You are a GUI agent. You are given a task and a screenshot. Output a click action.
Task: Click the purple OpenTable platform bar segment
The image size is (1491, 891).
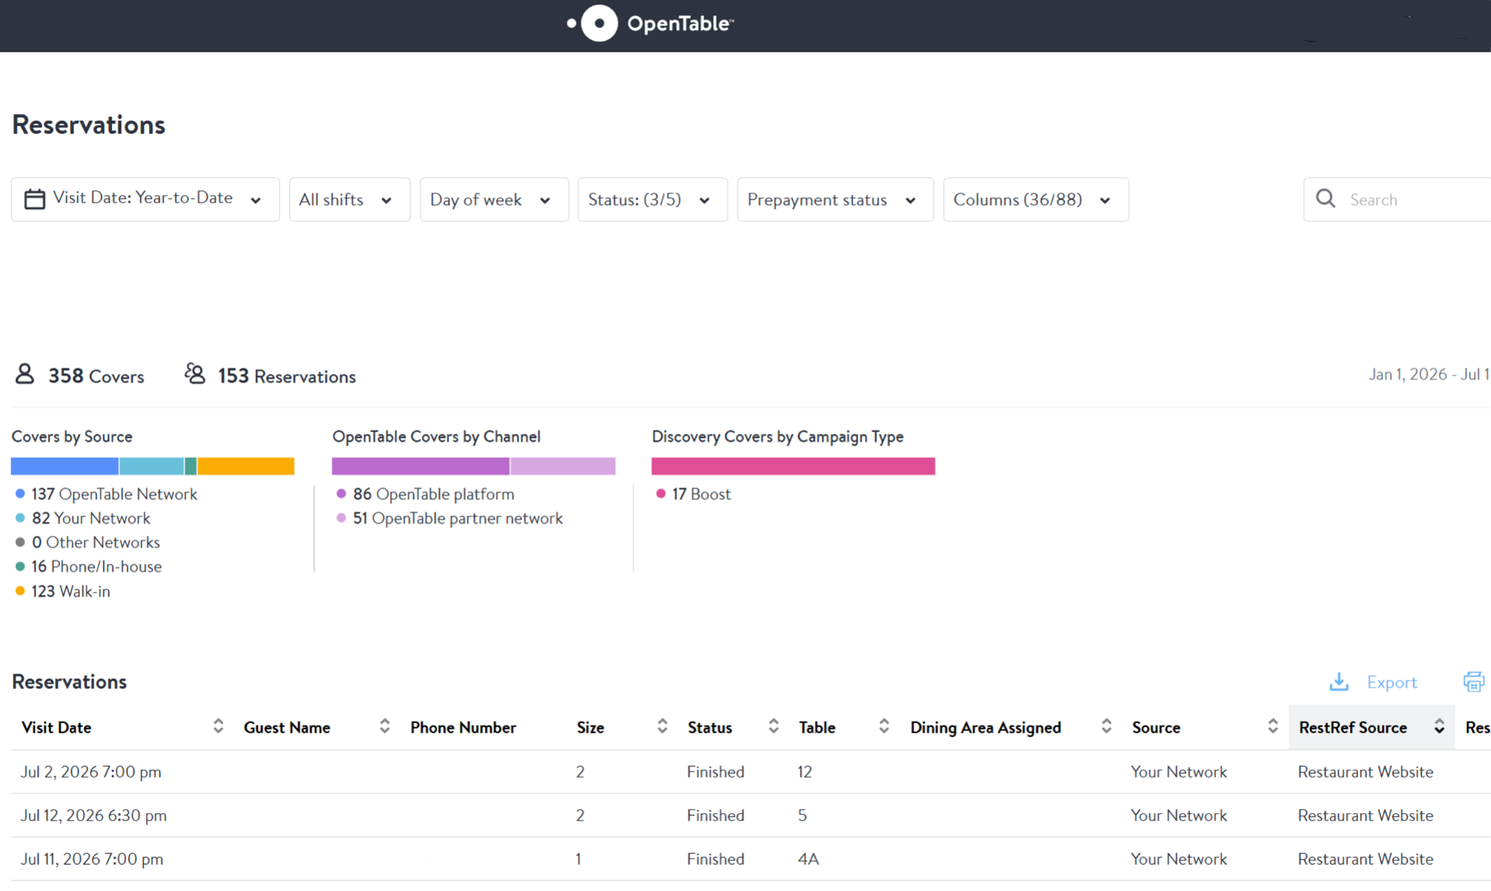[x=421, y=466]
